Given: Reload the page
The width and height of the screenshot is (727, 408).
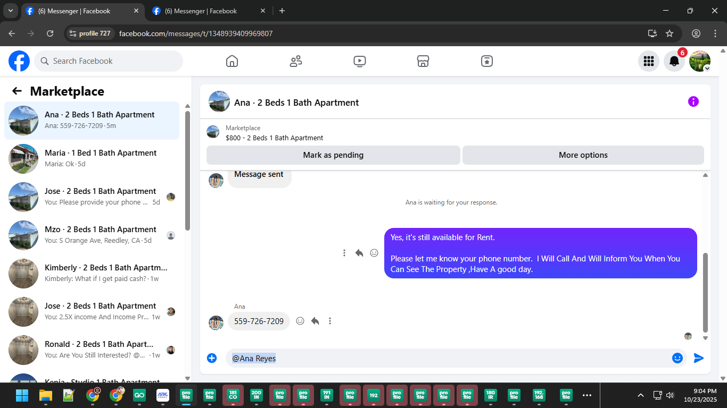Looking at the screenshot, I should point(50,33).
